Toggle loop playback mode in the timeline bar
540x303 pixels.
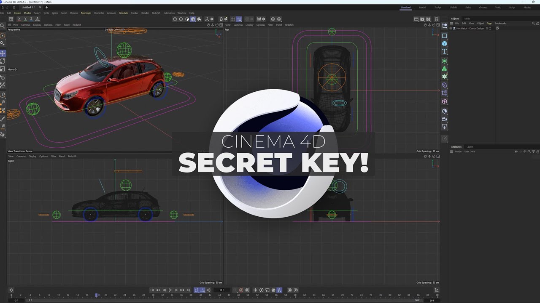[196, 290]
